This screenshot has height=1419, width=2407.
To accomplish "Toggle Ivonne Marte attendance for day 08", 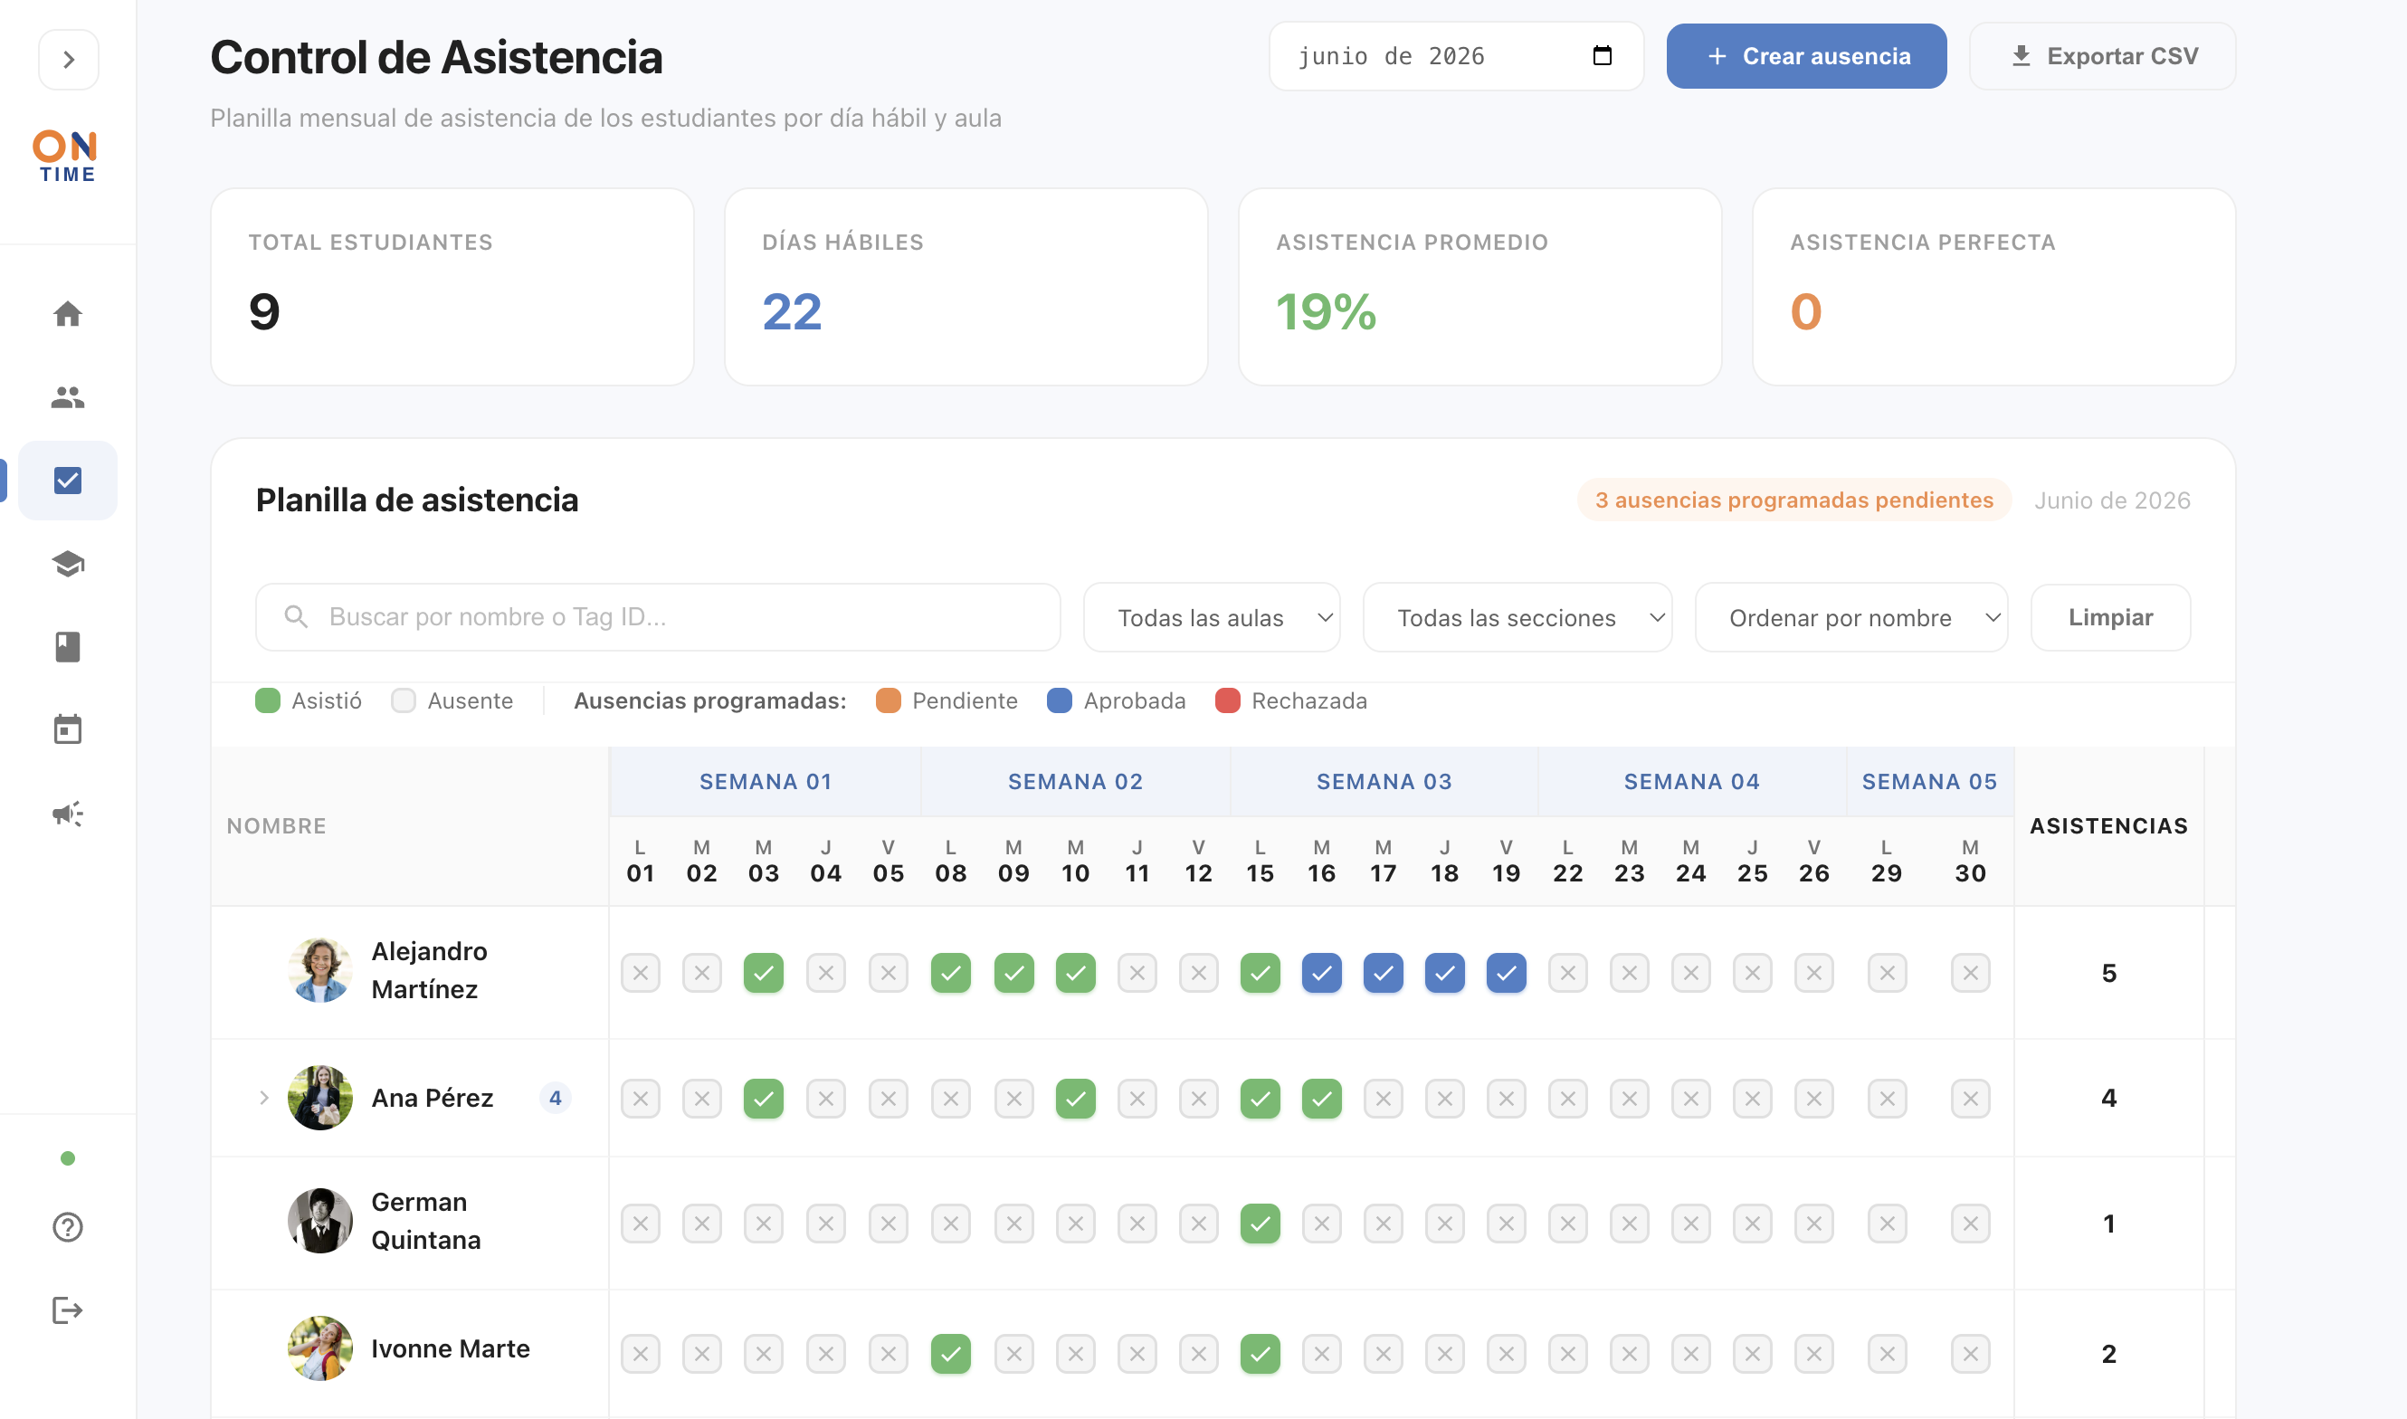I will [951, 1354].
